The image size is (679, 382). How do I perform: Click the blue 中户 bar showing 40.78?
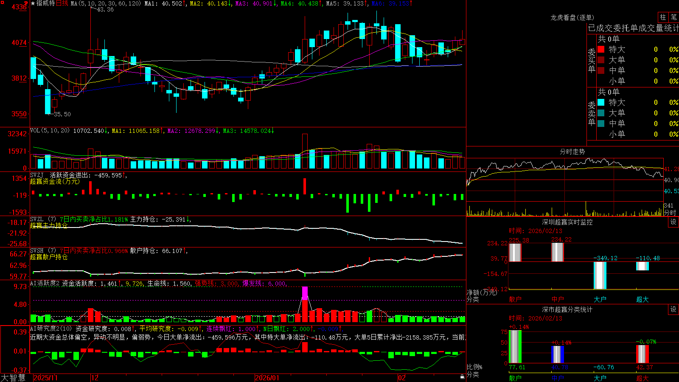pos(558,354)
